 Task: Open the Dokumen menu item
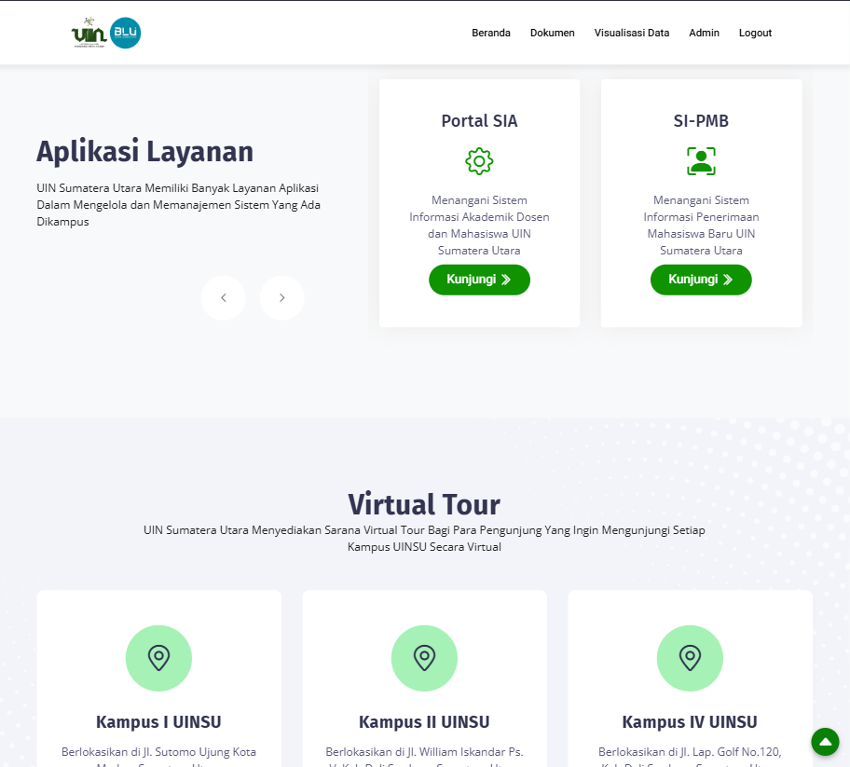pos(552,33)
